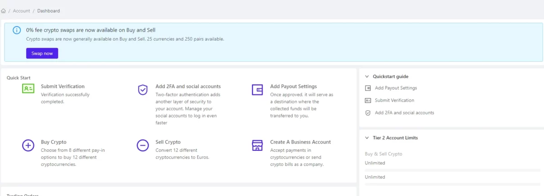Open the Buy Crypto heading link
The height and width of the screenshot is (196, 544).
point(53,142)
